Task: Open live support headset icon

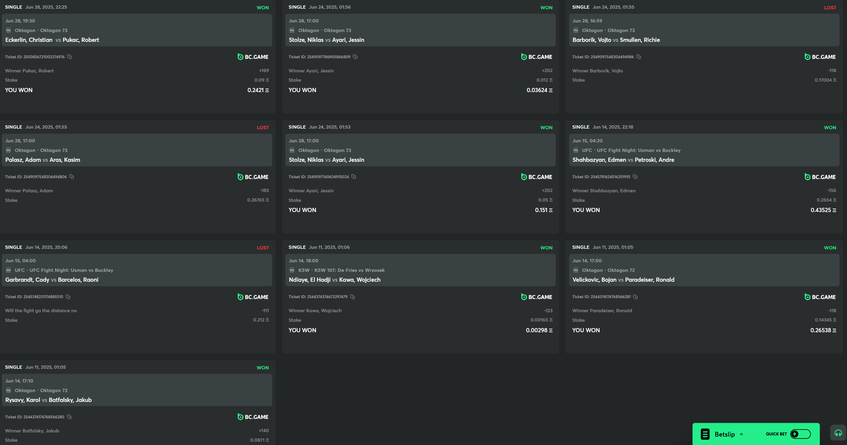Action: pos(838,433)
